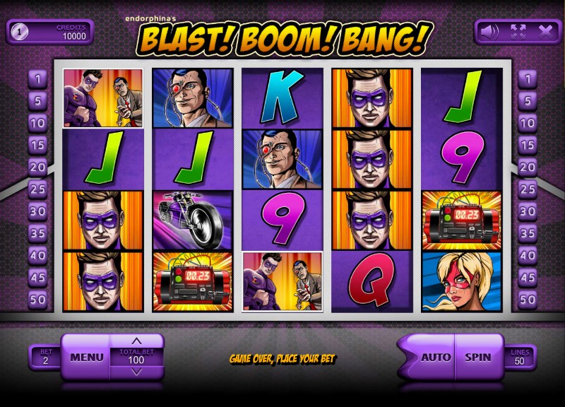Decrease total bet with the down chevron
Viewport: 565px width, 407px height.
click(136, 372)
